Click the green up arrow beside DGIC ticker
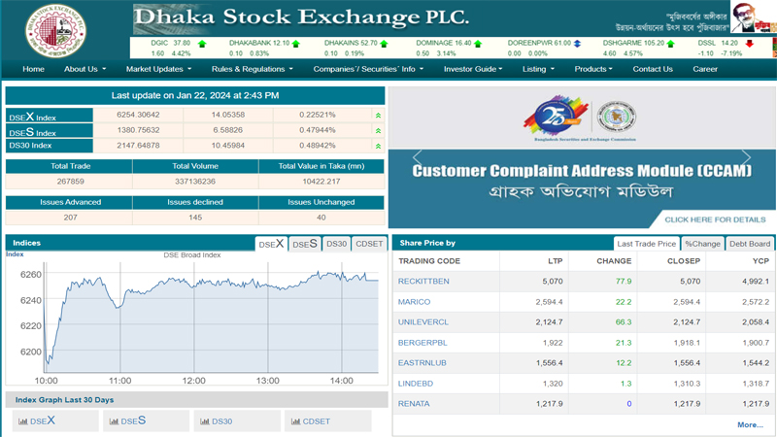The height and width of the screenshot is (437, 777). tap(202, 44)
